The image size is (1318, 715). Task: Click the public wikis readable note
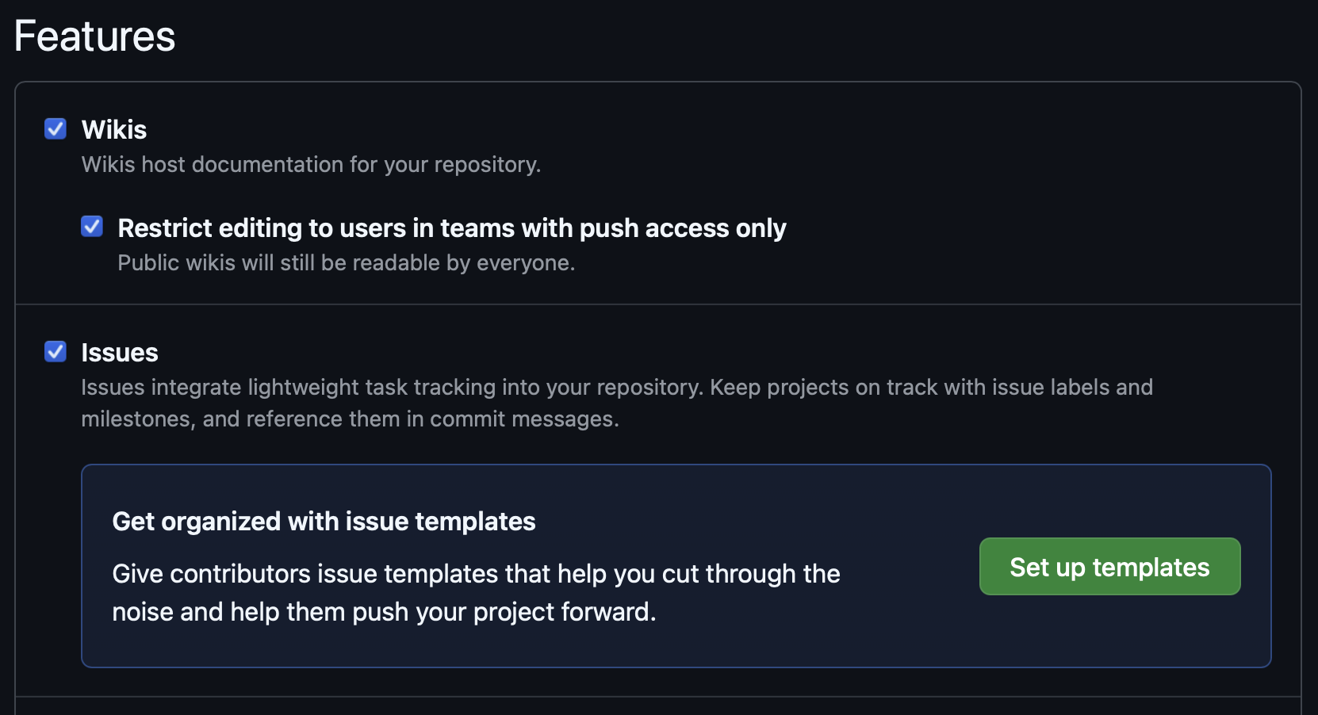pyautogui.click(x=346, y=262)
